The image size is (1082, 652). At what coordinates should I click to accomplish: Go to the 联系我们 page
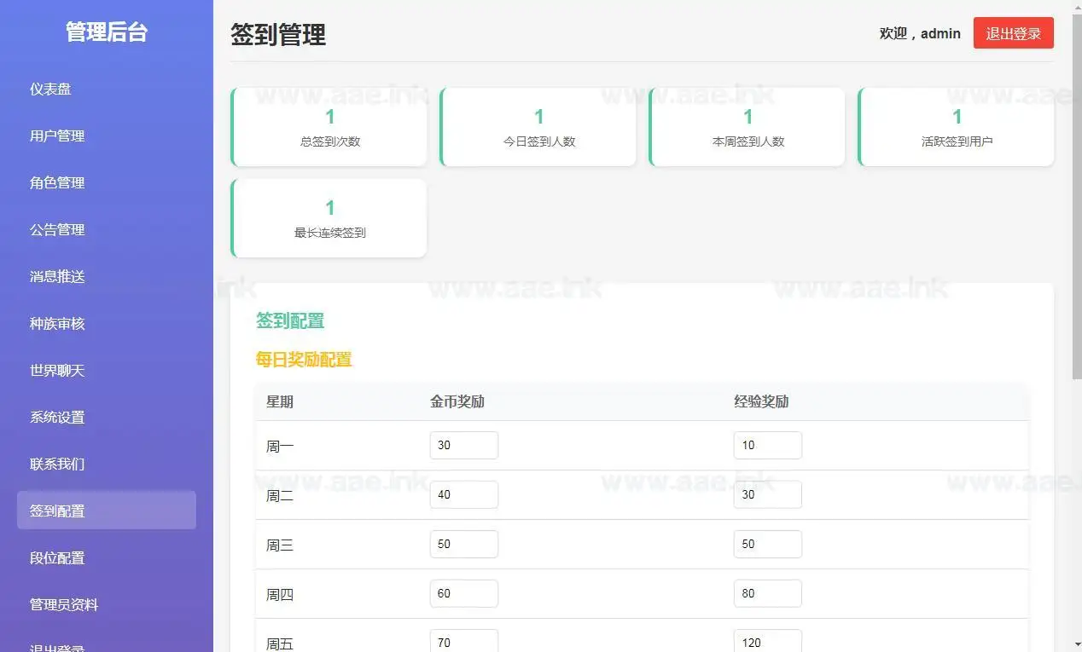coord(56,464)
